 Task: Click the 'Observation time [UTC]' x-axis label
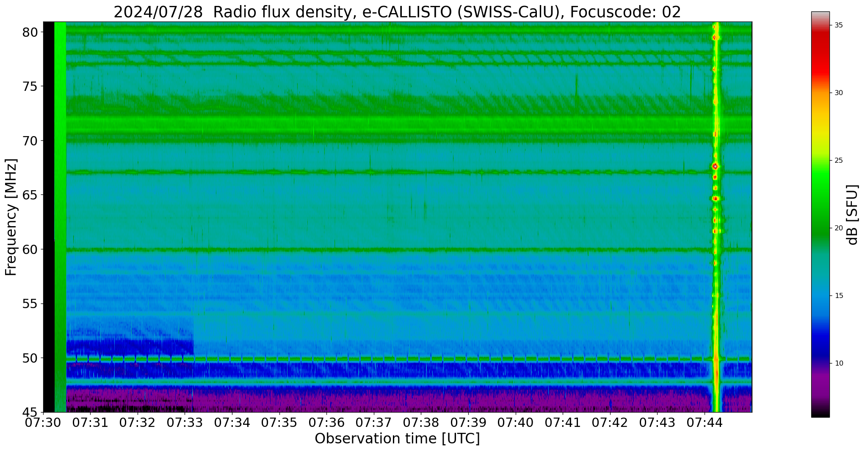[x=397, y=439]
